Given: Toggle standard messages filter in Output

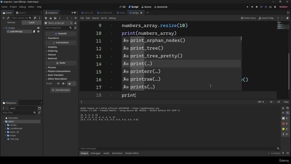Looking at the screenshot, I should (x=285, y=118).
